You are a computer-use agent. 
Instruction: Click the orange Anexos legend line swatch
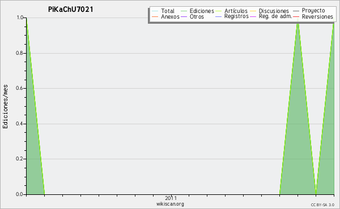pos(155,16)
